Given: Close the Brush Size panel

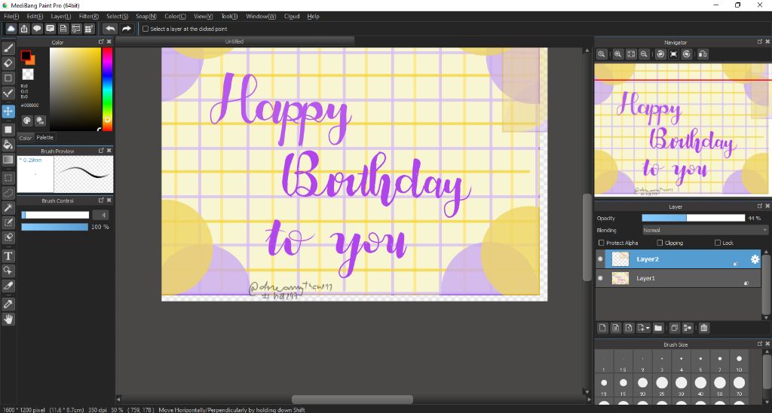Looking at the screenshot, I should [x=767, y=344].
